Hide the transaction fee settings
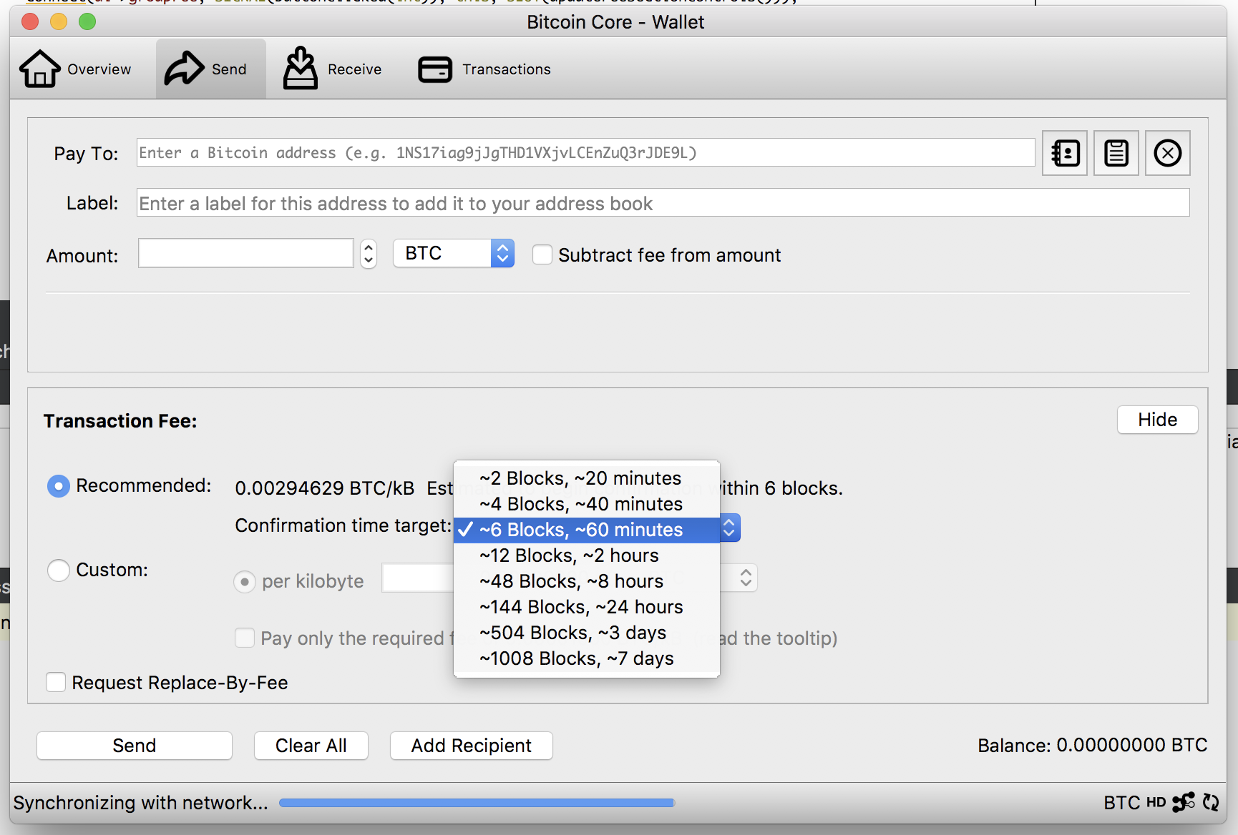Viewport: 1238px width, 835px height. pyautogui.click(x=1157, y=420)
